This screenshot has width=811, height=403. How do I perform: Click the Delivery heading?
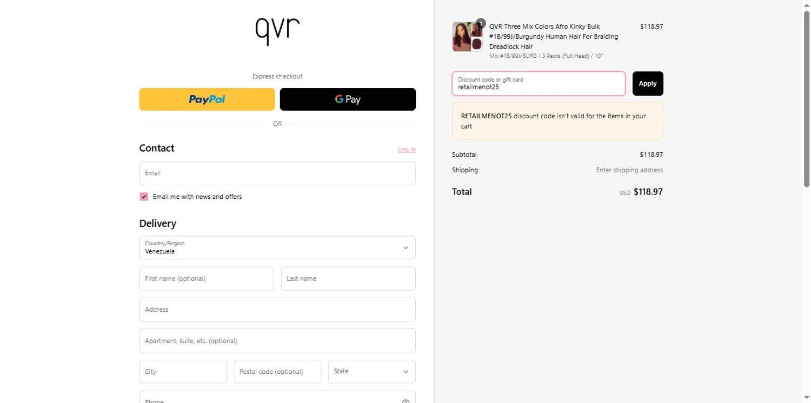(158, 223)
